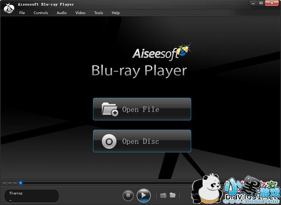This screenshot has height=205, width=281.
Task: Open the Tools menu
Action: tap(98, 13)
